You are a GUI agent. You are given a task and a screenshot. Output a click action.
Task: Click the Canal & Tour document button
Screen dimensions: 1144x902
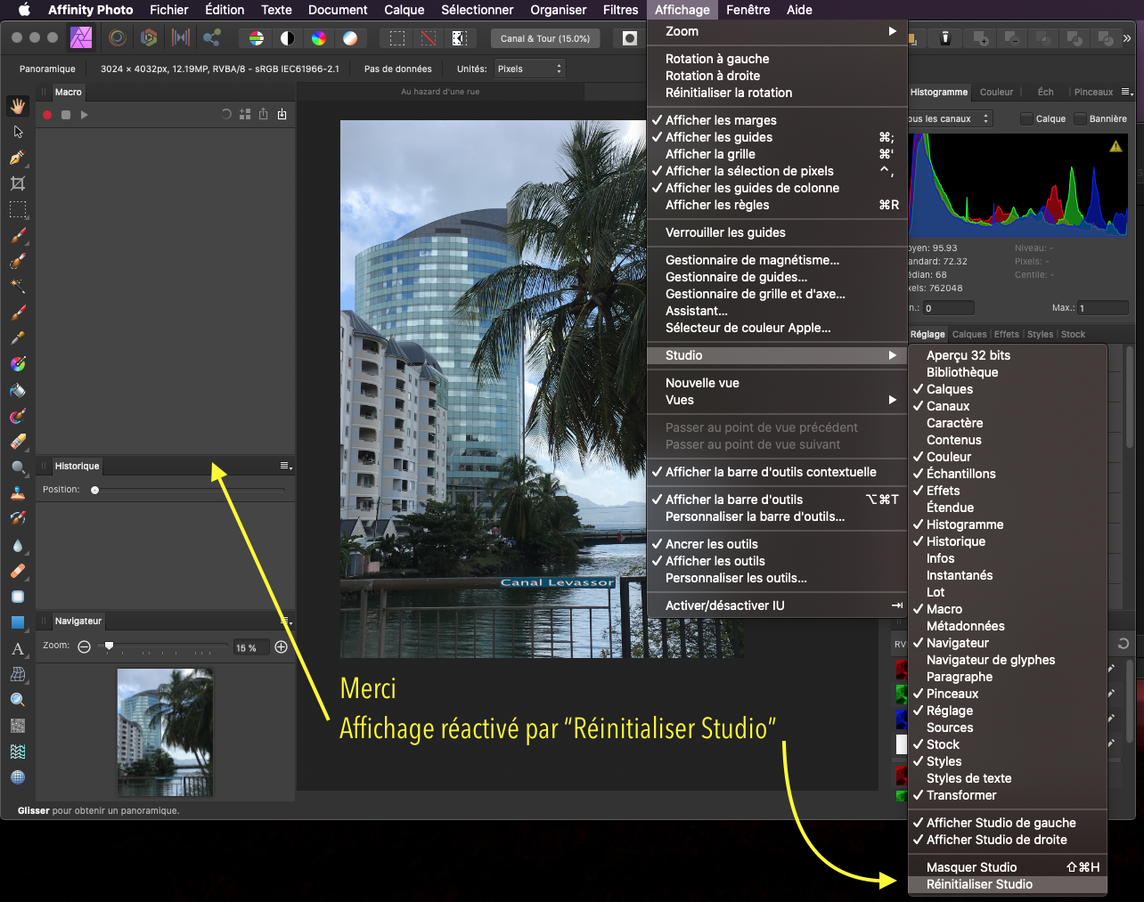pos(544,38)
